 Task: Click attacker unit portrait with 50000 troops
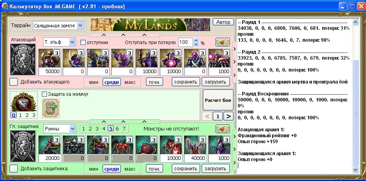coord(49,58)
